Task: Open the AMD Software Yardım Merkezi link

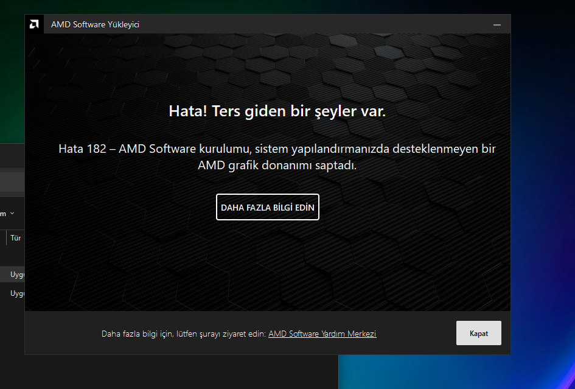Action: (x=322, y=334)
